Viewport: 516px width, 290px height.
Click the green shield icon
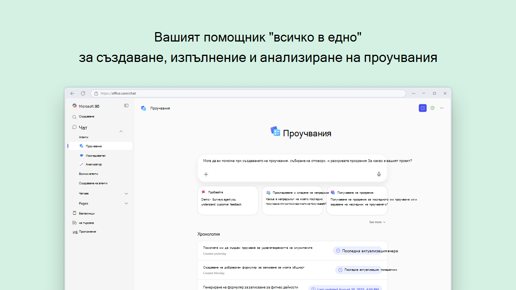[x=433, y=108]
